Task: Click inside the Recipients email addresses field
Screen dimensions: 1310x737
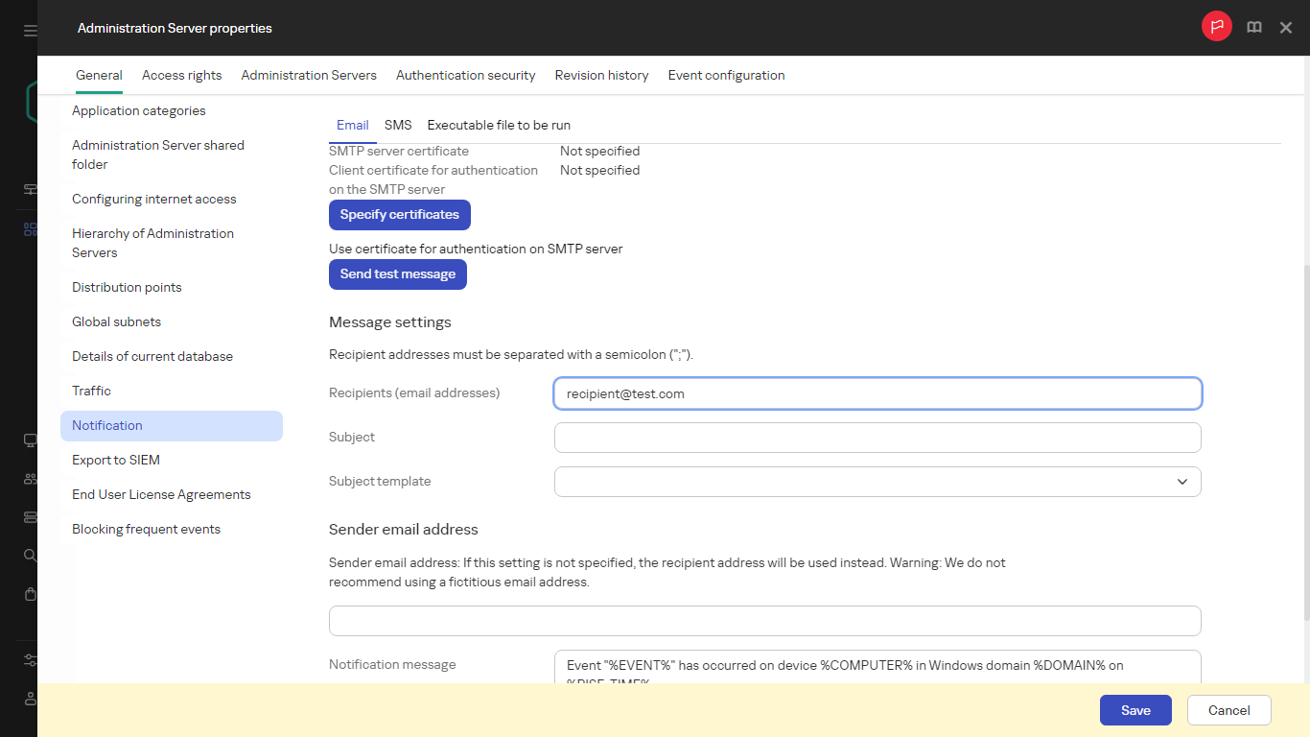Action: click(x=877, y=393)
